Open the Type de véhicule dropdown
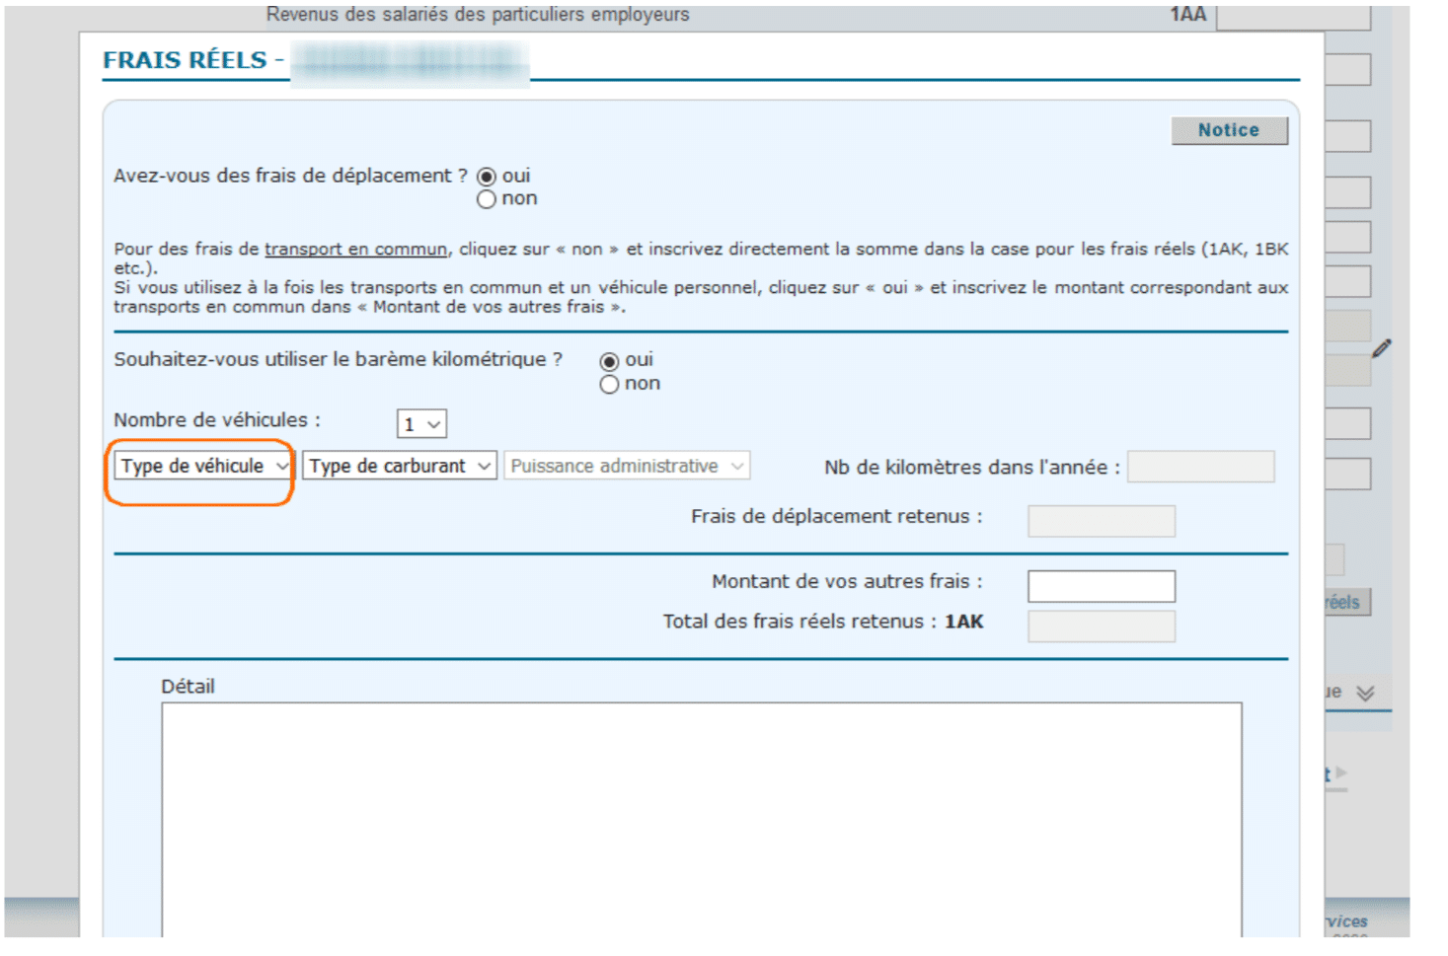Image resolution: width=1448 pixels, height=956 pixels. tap(203, 466)
